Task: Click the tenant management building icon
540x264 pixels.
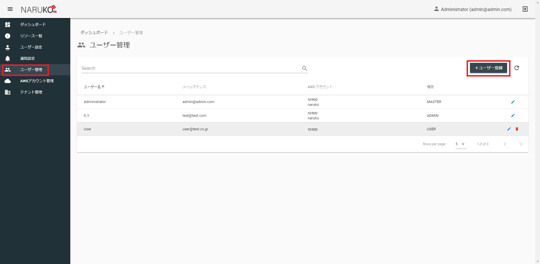Action: (x=8, y=92)
